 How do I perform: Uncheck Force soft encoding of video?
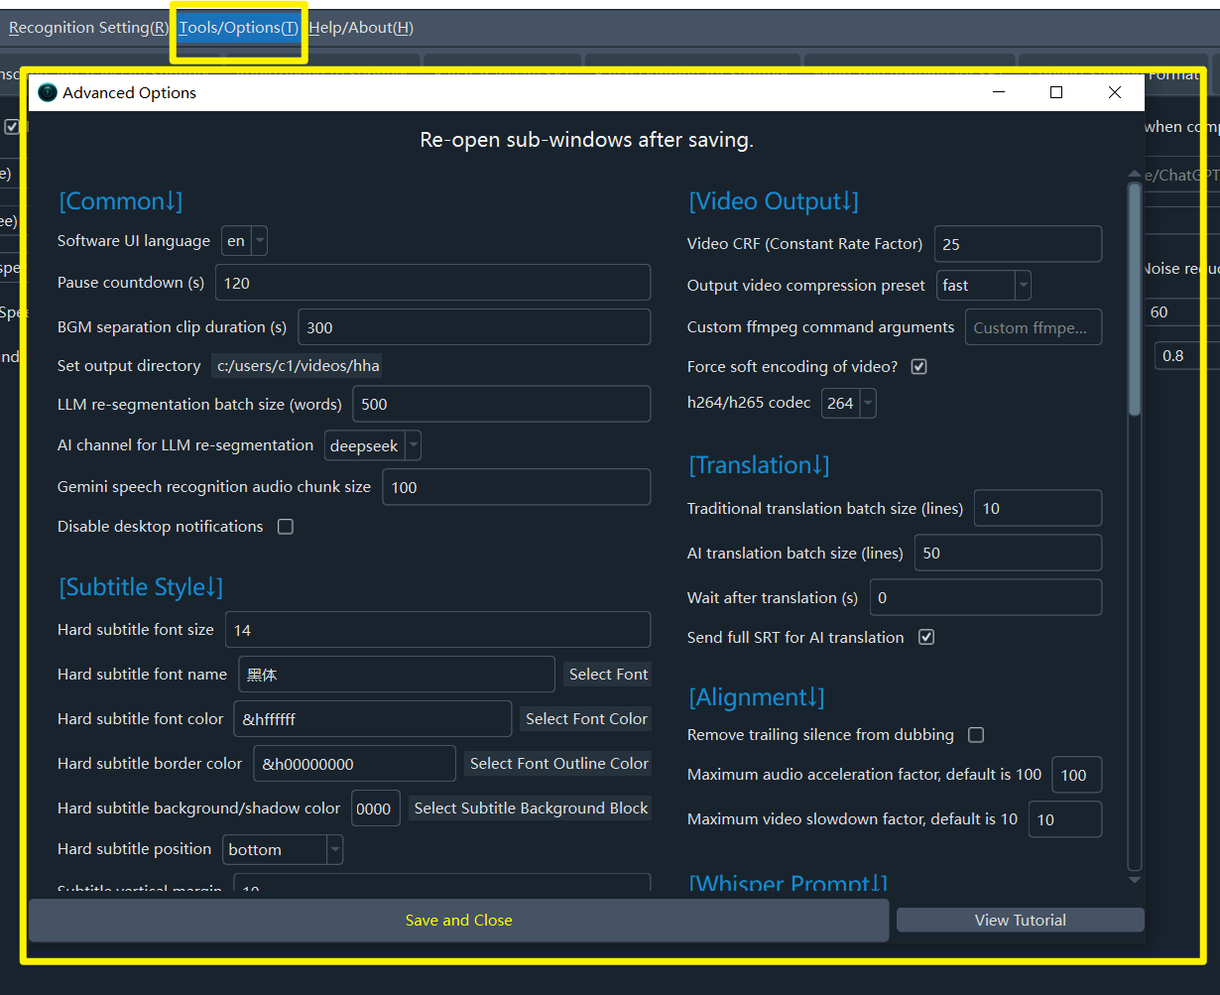pos(919,367)
